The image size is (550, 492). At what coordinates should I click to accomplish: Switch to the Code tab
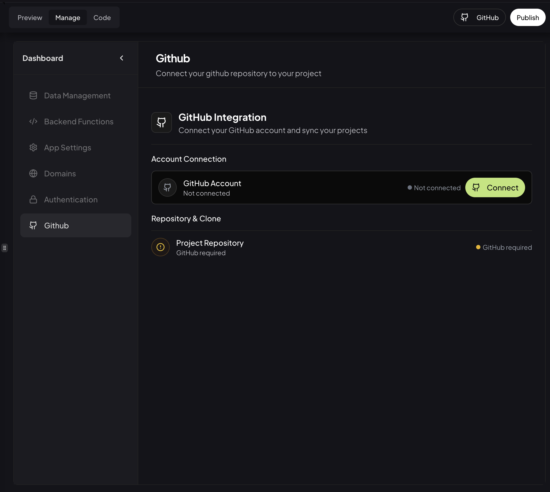102,17
